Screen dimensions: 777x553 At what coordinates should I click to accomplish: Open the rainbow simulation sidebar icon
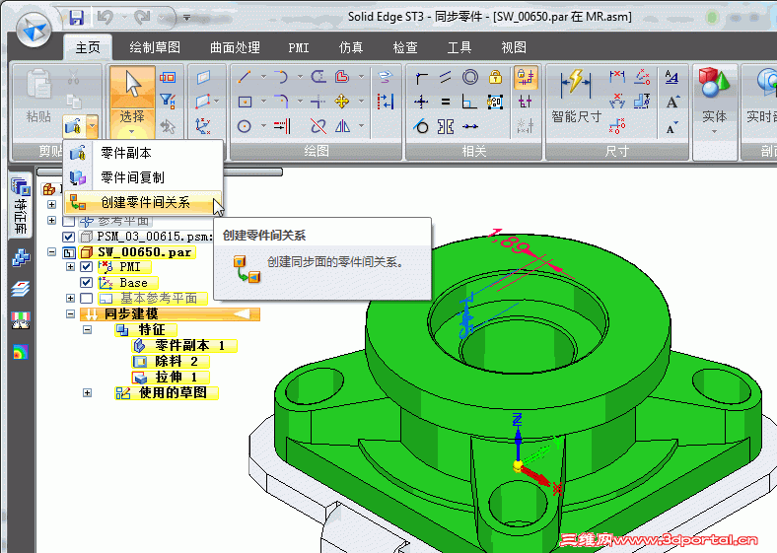(21, 352)
